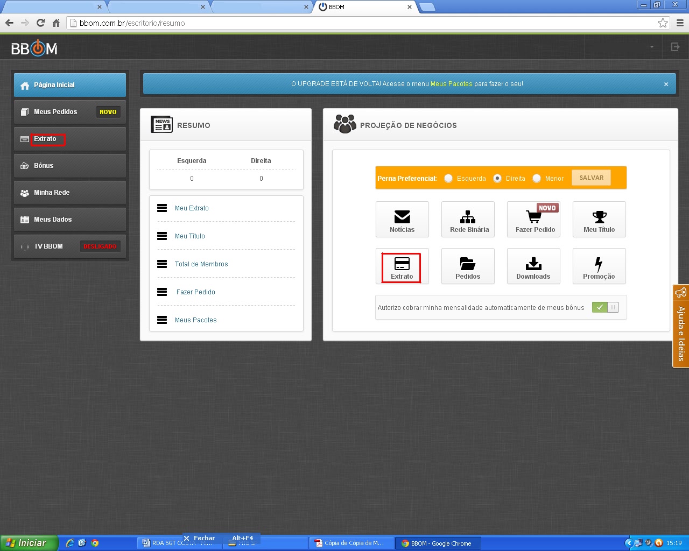Viewport: 689px width, 551px height.
Task: Open the Iniciar start button
Action: pyautogui.click(x=29, y=543)
